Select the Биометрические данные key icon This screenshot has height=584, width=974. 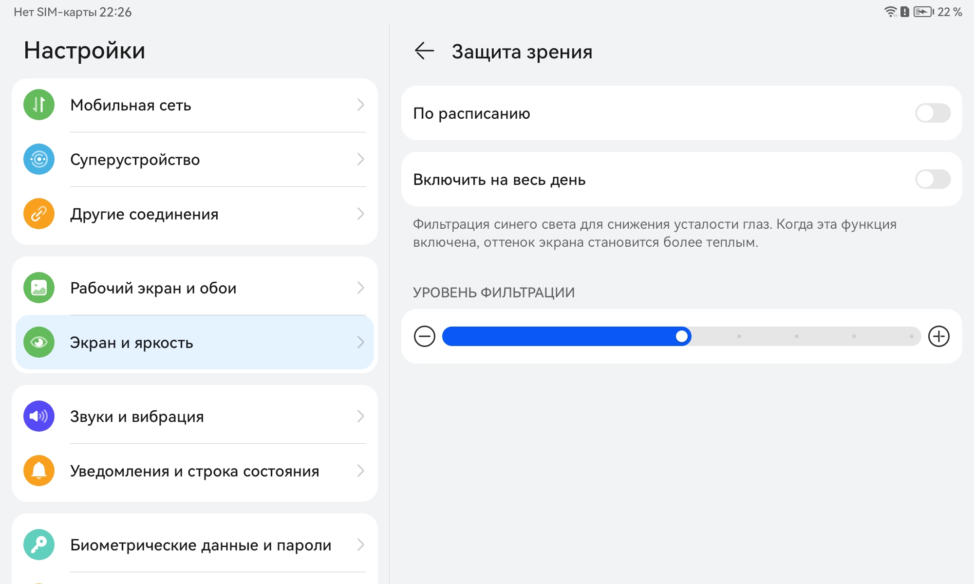click(38, 545)
